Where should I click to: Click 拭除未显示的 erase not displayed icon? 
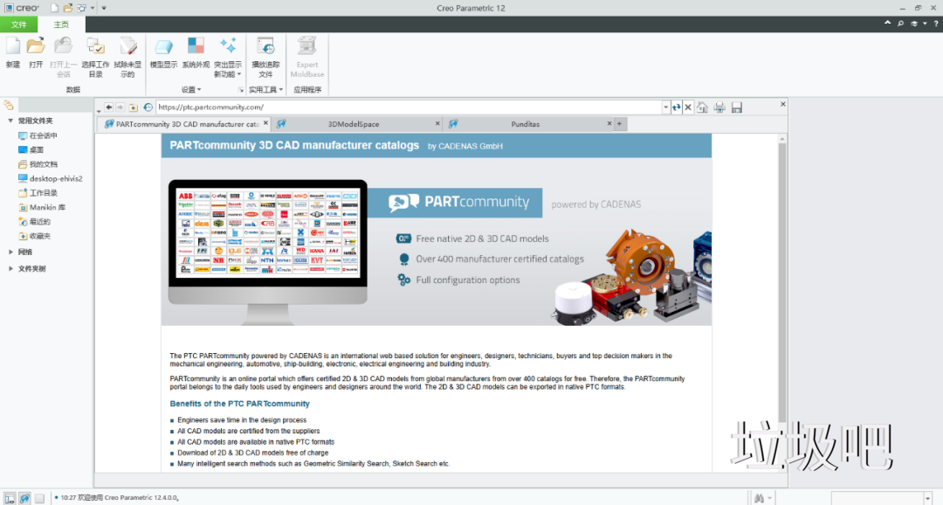pos(127,51)
